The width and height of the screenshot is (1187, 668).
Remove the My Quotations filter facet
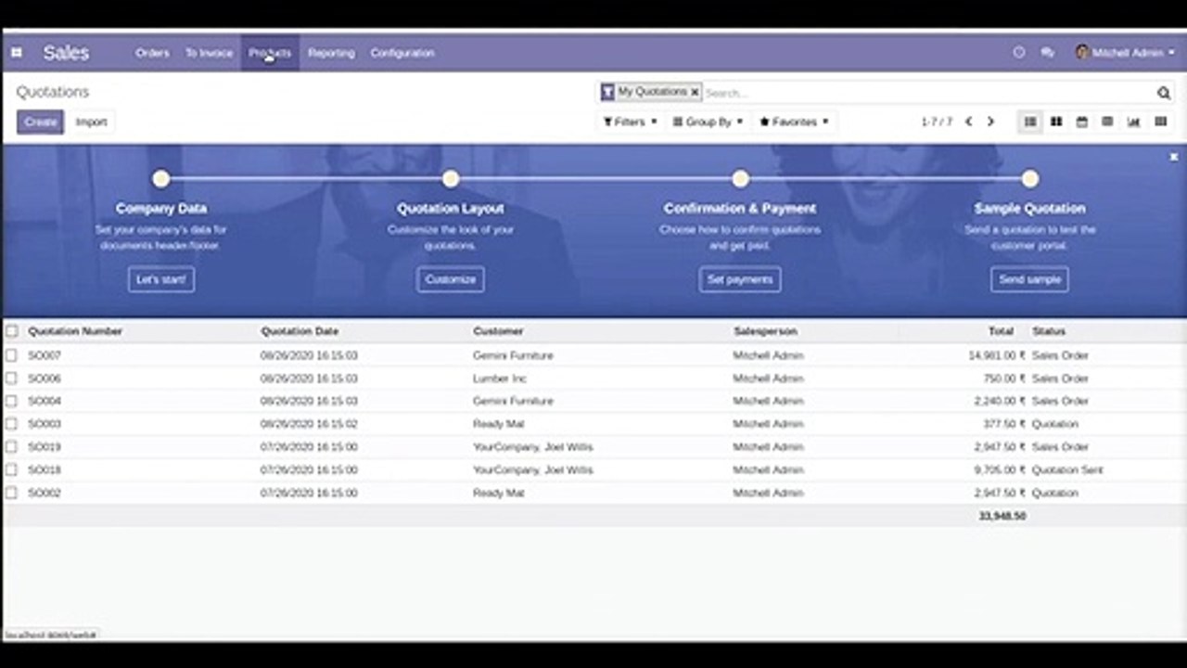[x=695, y=93]
